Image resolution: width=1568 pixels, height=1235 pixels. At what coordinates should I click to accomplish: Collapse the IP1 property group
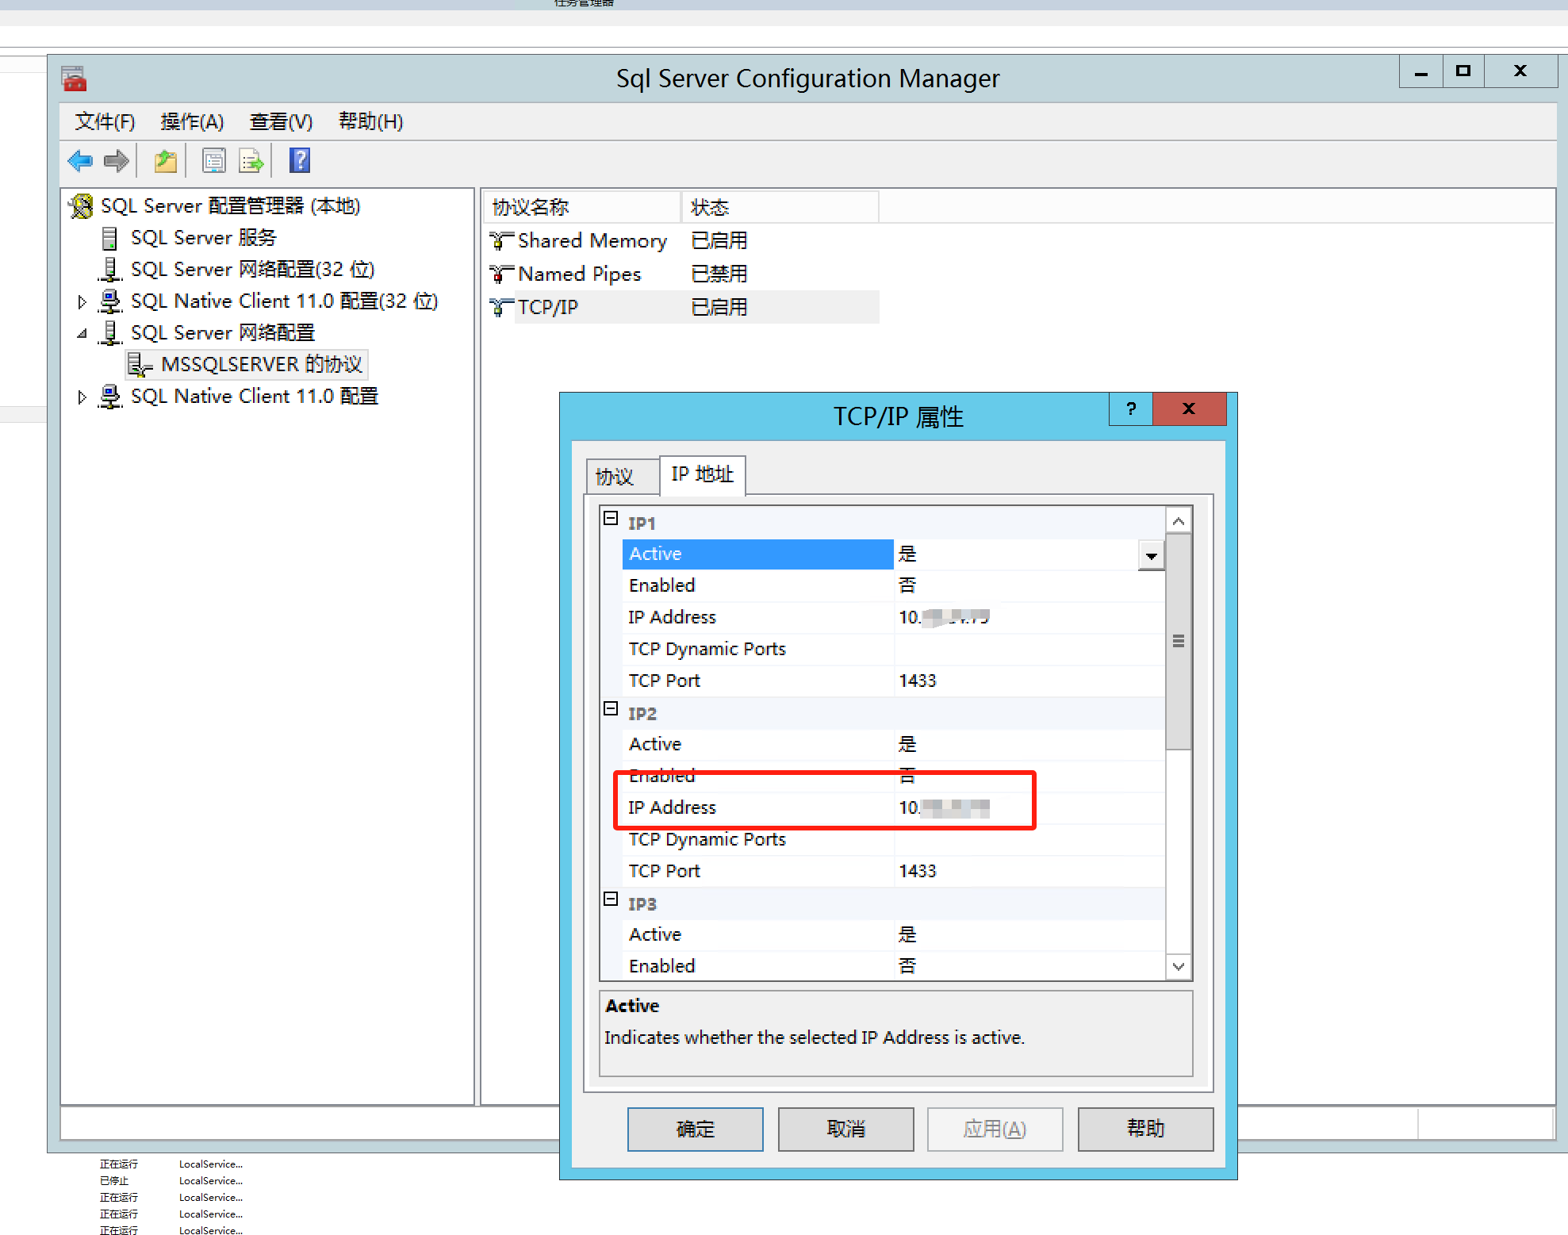(611, 519)
